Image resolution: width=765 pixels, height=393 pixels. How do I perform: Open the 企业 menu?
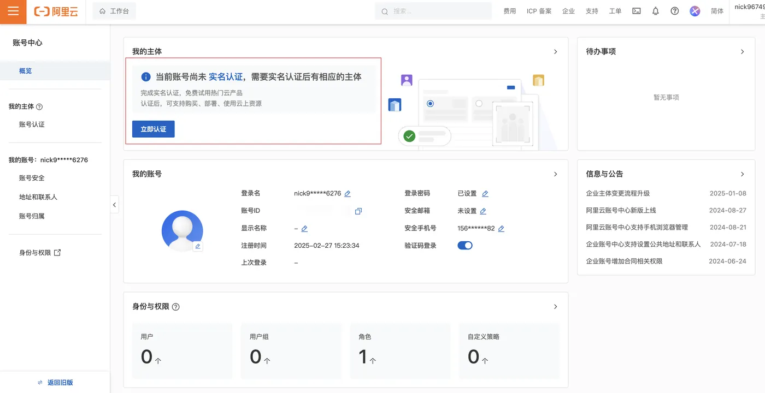pyautogui.click(x=568, y=11)
